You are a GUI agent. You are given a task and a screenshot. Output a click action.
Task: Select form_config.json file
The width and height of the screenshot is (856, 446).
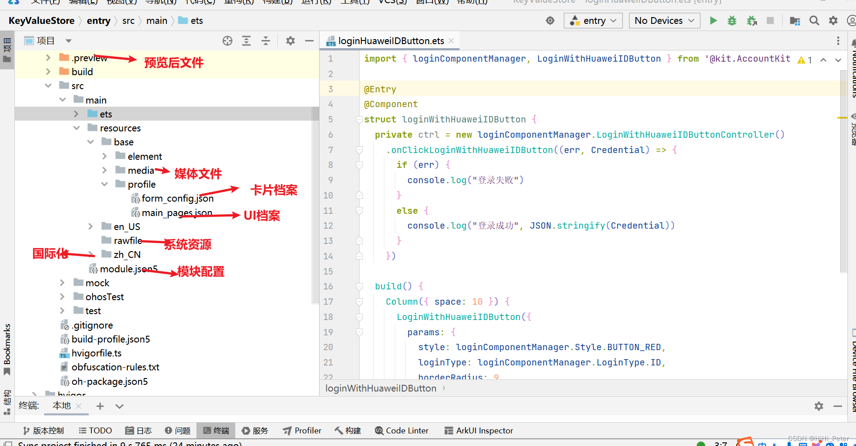(x=177, y=198)
